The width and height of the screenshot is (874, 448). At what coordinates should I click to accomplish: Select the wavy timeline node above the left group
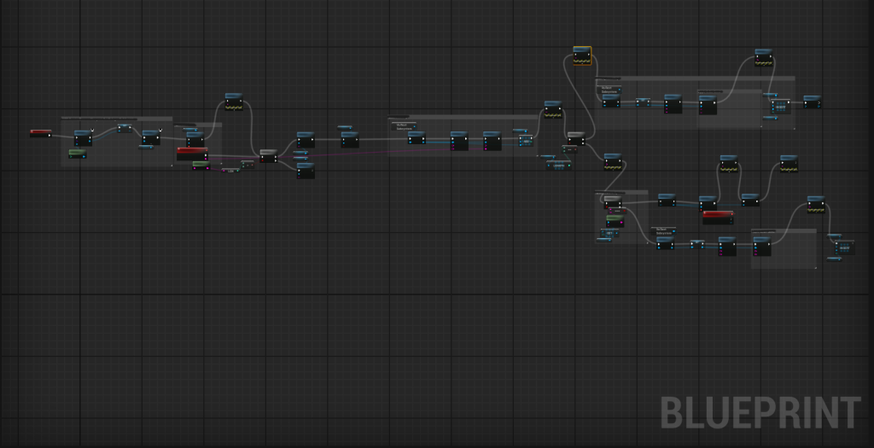[x=233, y=102]
